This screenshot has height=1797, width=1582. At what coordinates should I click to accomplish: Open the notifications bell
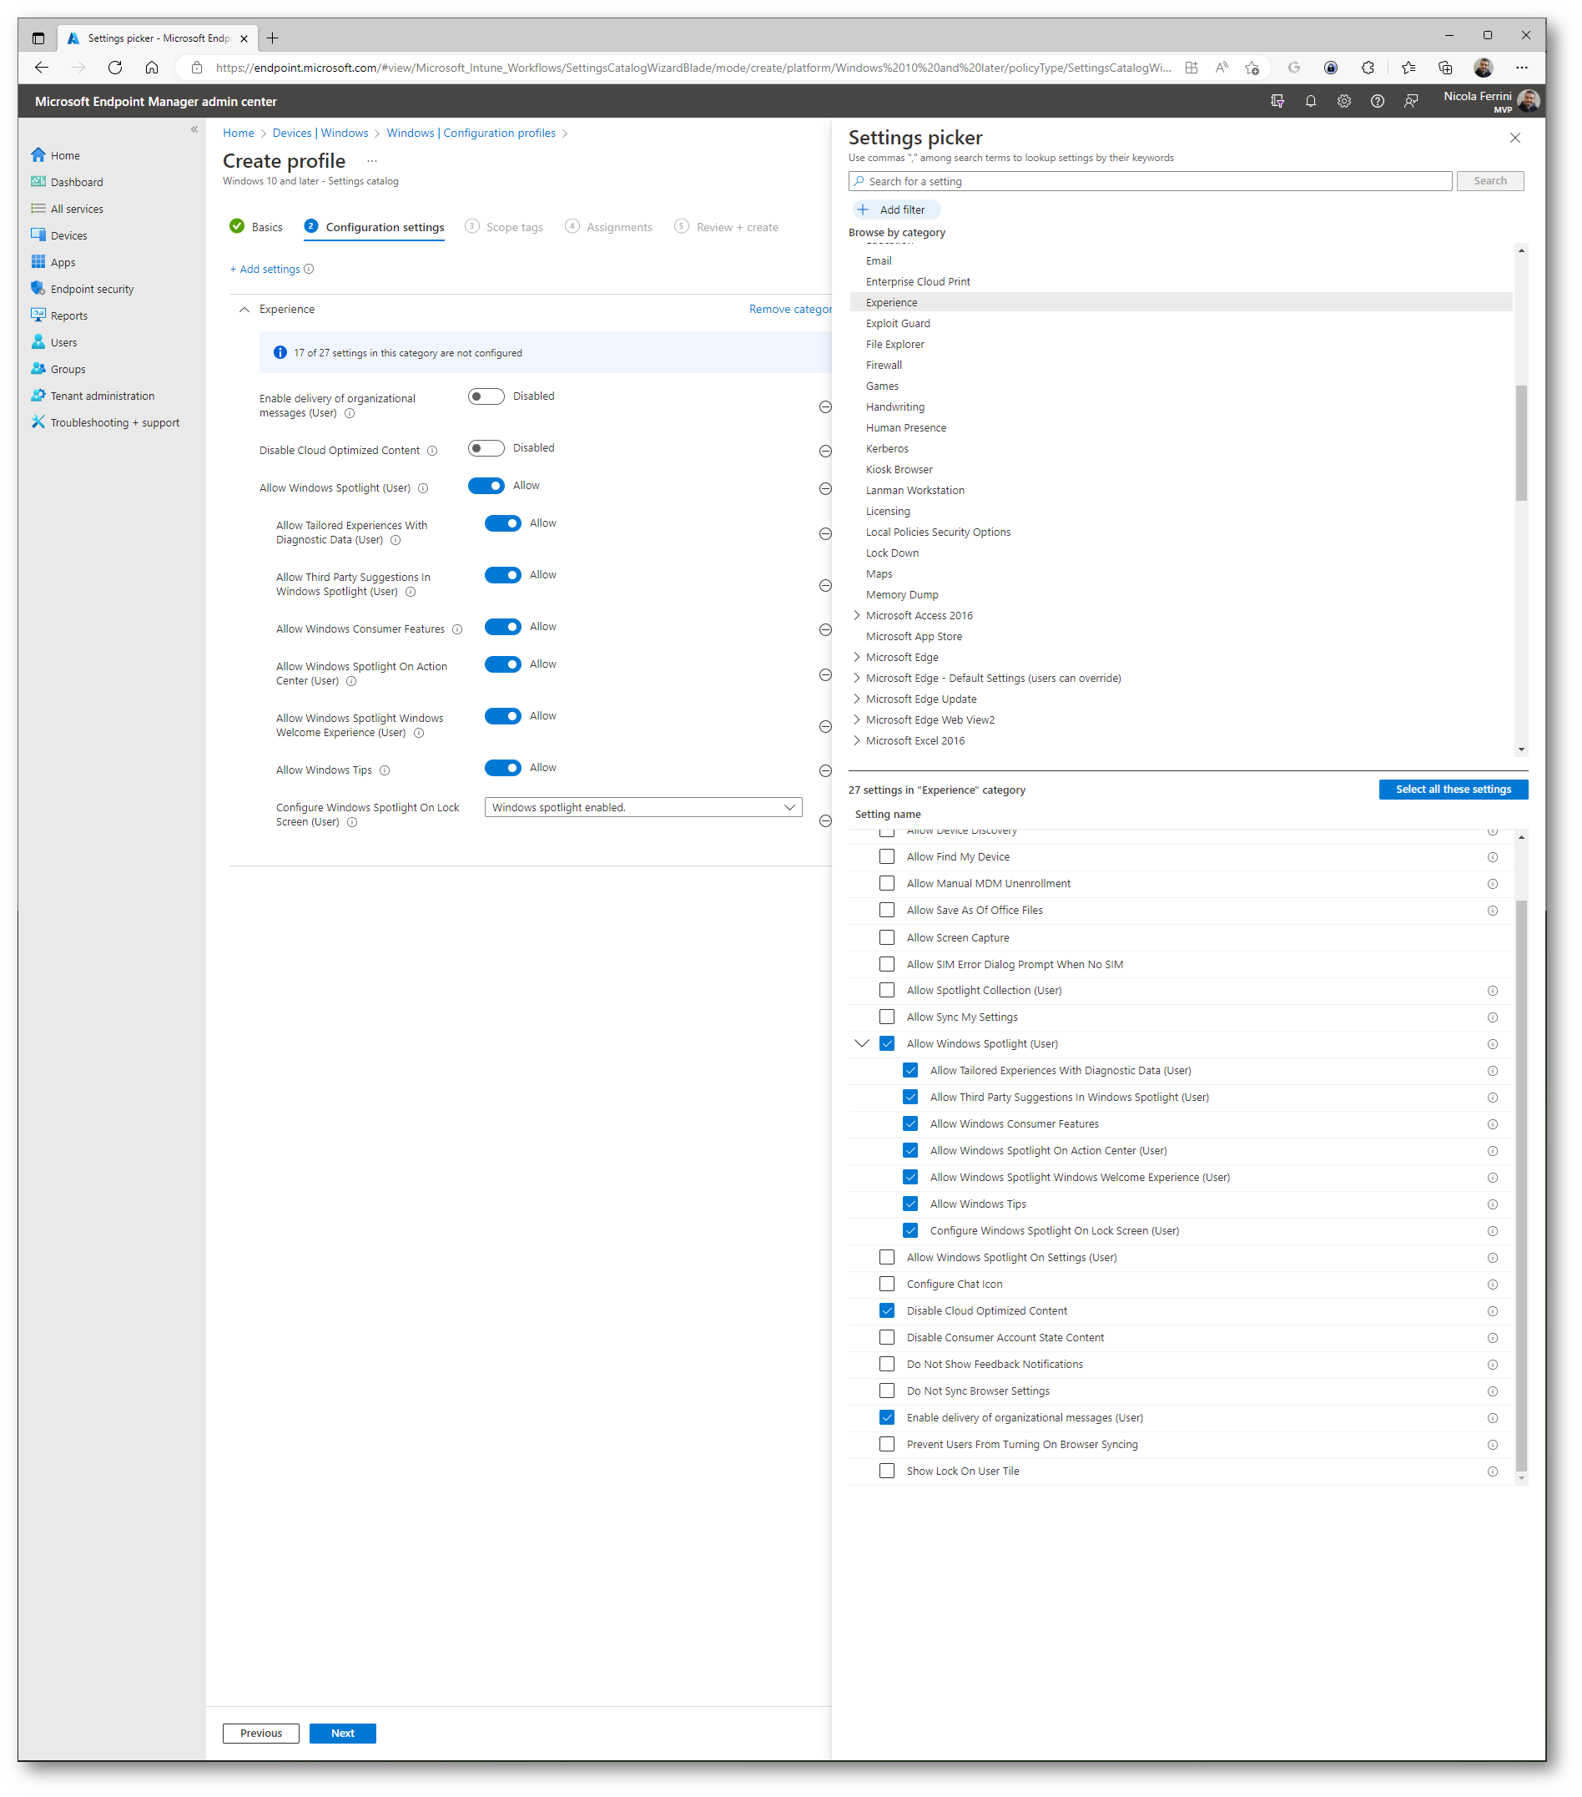coord(1311,101)
